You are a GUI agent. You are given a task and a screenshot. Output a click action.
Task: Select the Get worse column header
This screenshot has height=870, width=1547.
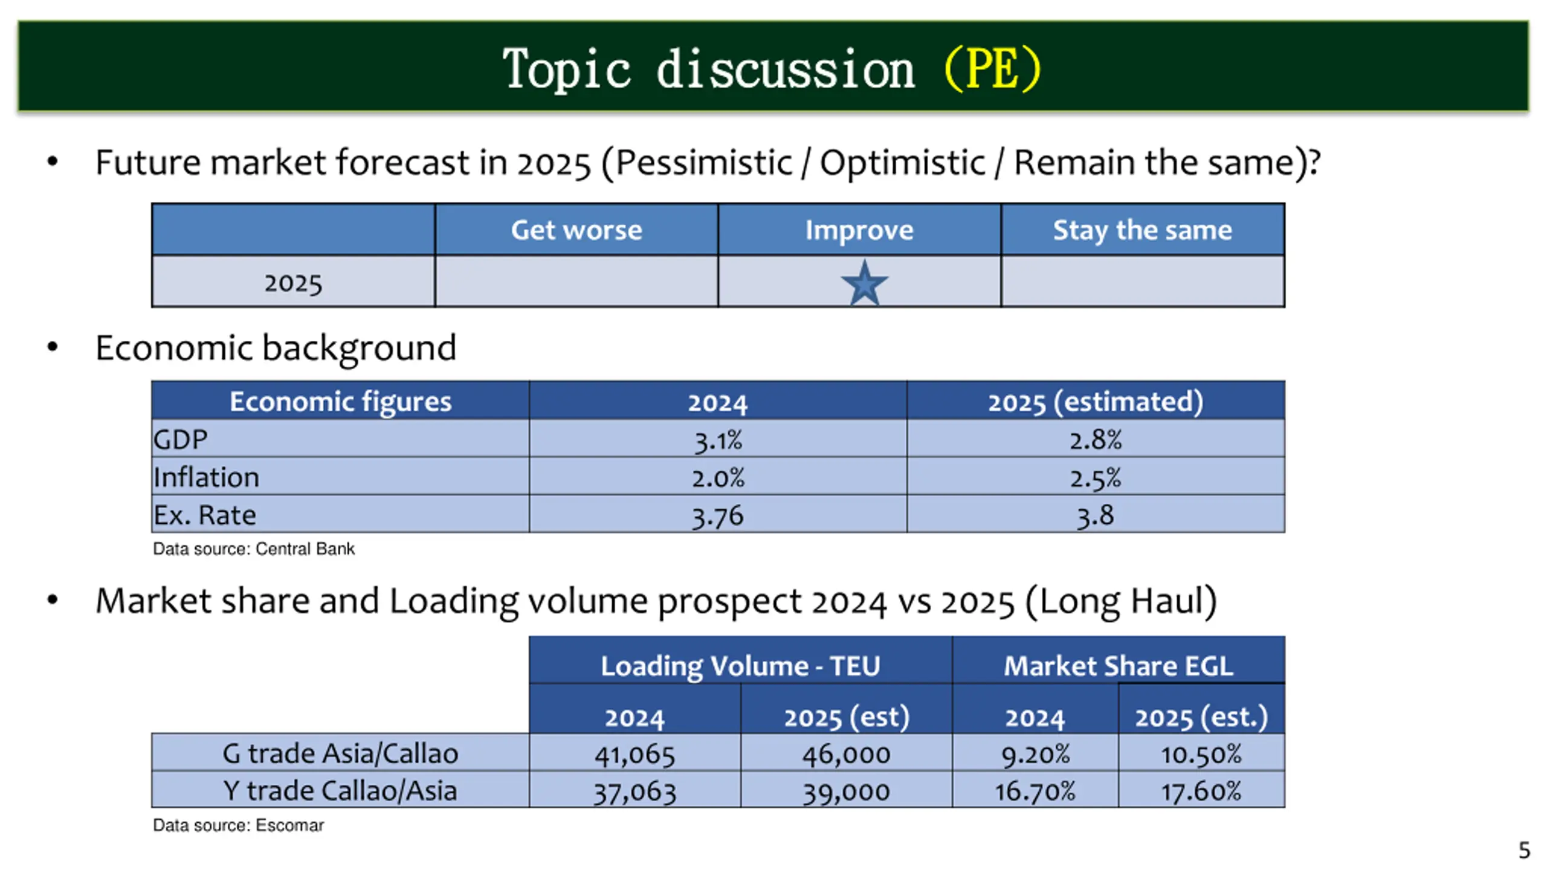(576, 230)
